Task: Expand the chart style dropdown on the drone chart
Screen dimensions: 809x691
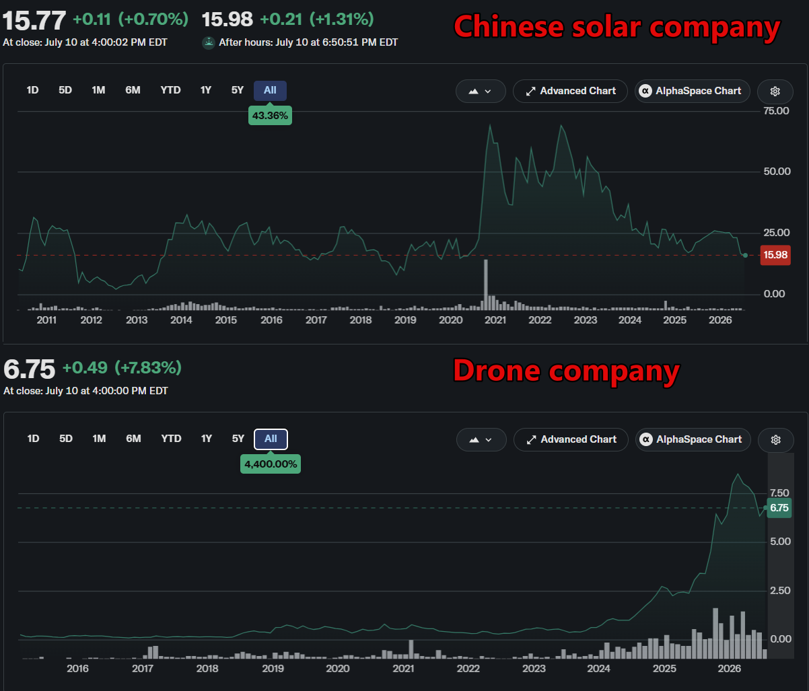Action: click(481, 440)
